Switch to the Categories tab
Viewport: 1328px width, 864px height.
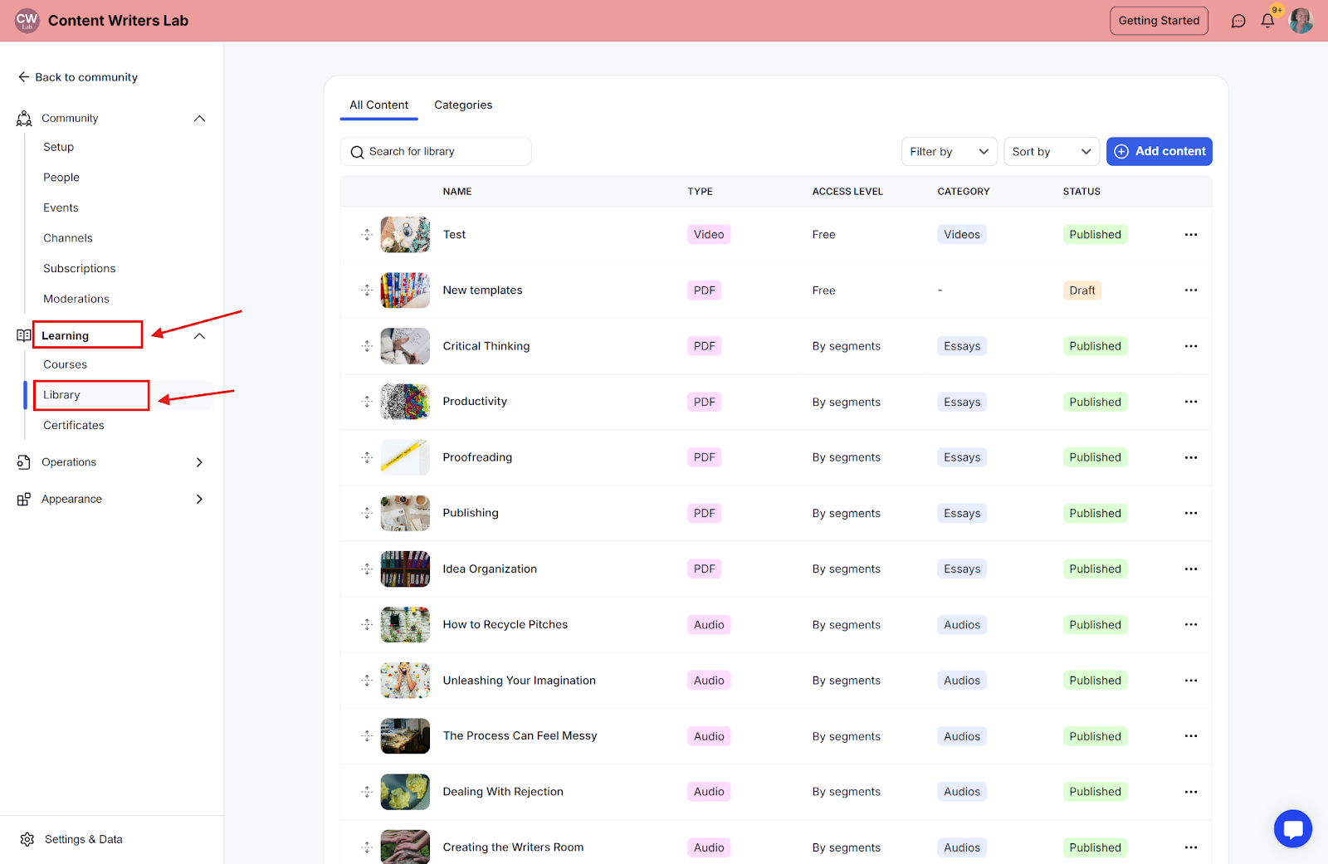point(463,105)
